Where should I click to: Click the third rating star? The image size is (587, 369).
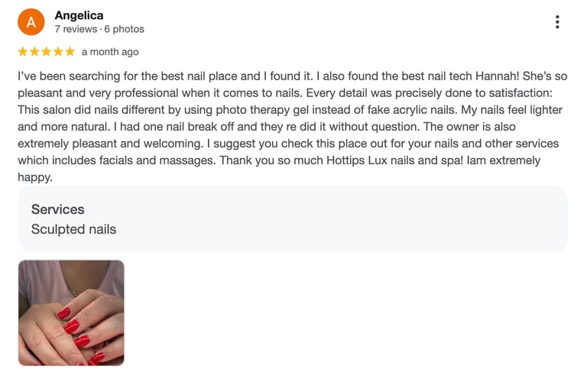[x=47, y=52]
